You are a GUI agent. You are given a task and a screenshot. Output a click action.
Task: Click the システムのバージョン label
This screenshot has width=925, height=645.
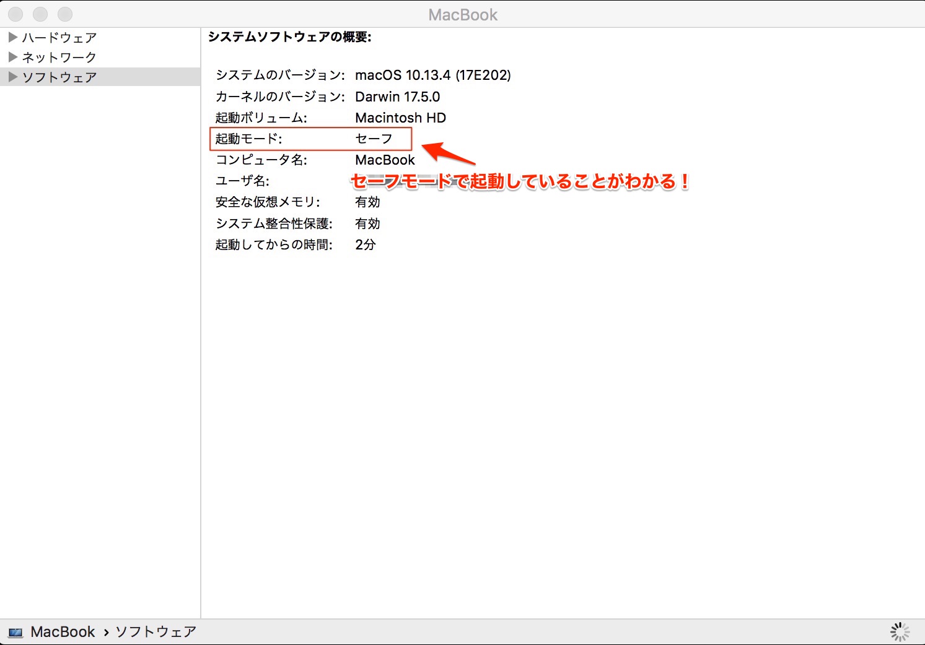point(280,76)
